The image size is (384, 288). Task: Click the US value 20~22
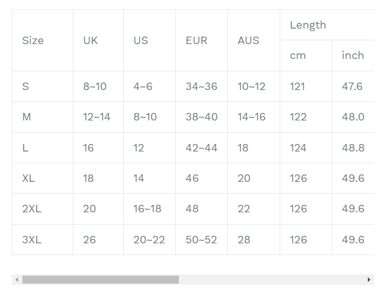[x=149, y=240]
